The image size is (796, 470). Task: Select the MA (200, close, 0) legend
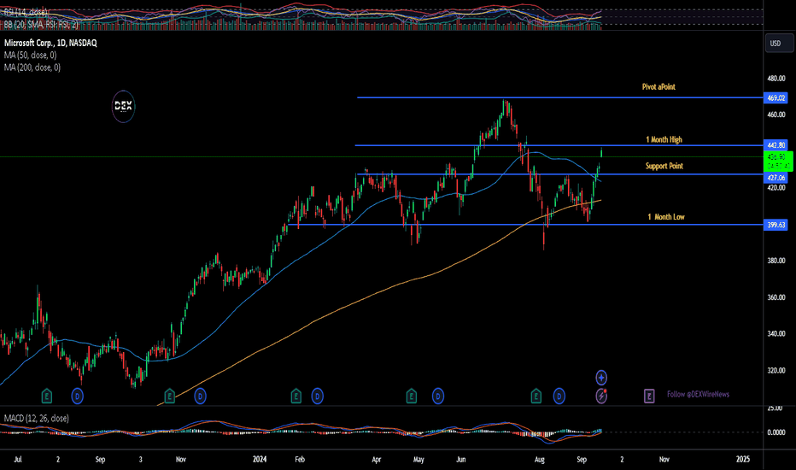(x=32, y=67)
